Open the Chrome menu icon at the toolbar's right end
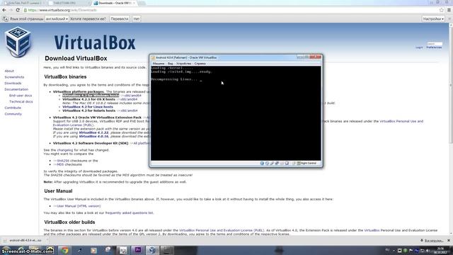453x255 pixels. pyautogui.click(x=449, y=10)
